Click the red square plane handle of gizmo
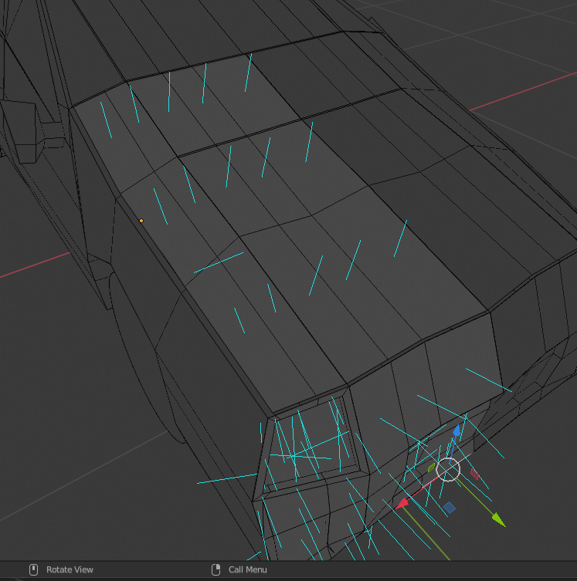 coord(474,474)
